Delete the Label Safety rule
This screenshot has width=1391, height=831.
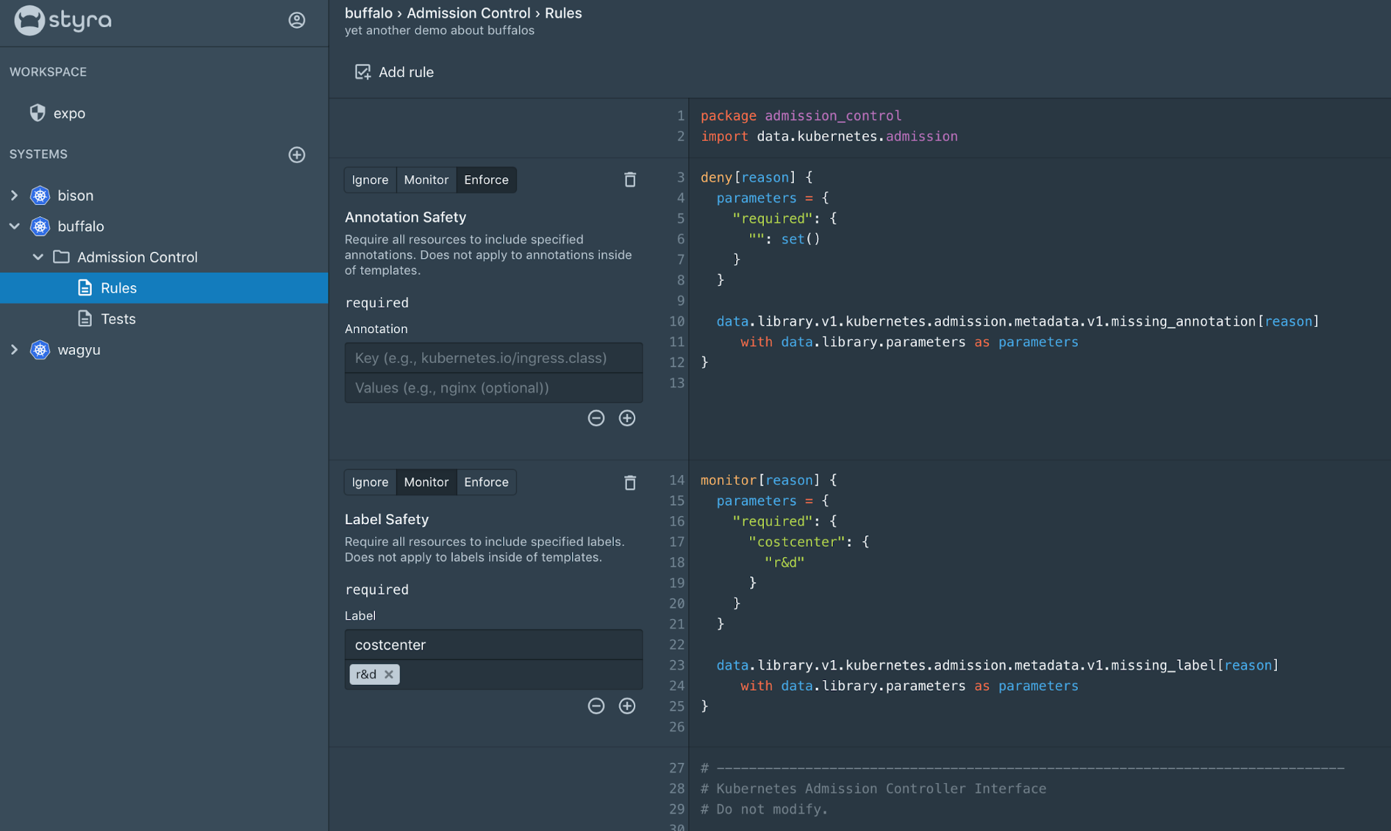[x=630, y=482]
